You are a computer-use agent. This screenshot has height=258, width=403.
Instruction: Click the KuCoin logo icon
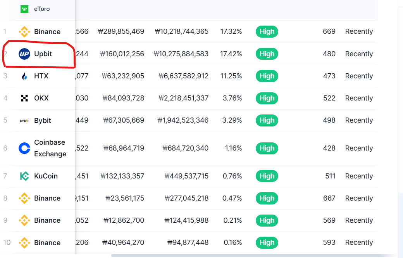pos(24,176)
